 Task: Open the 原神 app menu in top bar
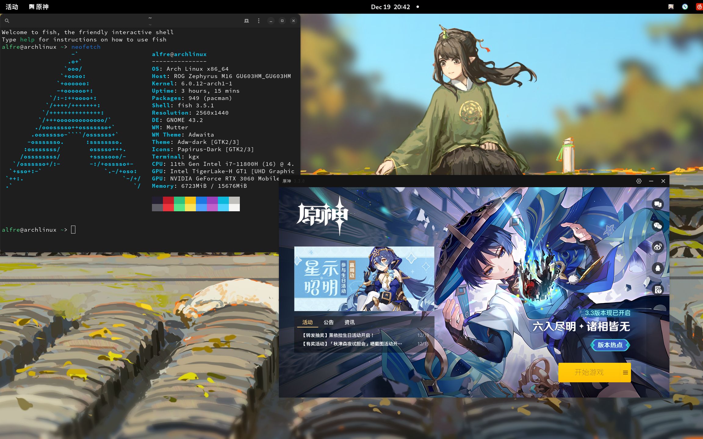(39, 7)
